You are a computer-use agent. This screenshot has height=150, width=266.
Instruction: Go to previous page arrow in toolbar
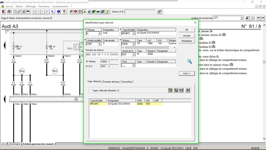38,12
